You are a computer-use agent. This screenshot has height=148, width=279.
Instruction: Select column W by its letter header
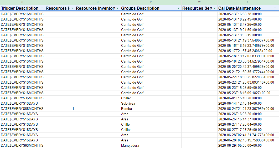(199, 2)
